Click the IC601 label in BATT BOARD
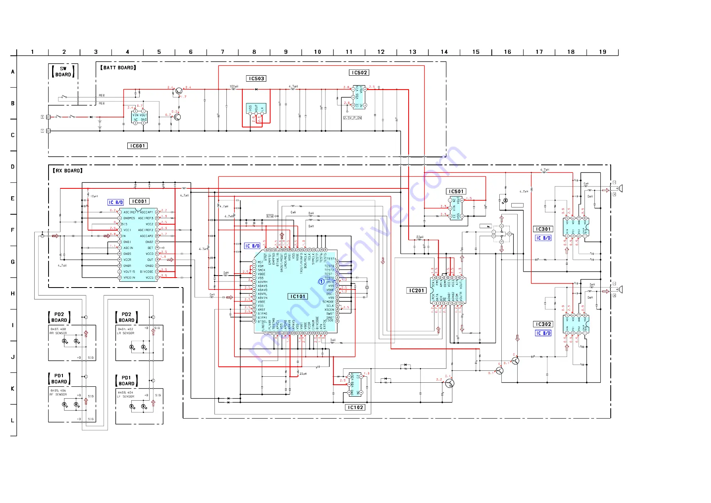The height and width of the screenshot is (503, 711). coord(137,146)
